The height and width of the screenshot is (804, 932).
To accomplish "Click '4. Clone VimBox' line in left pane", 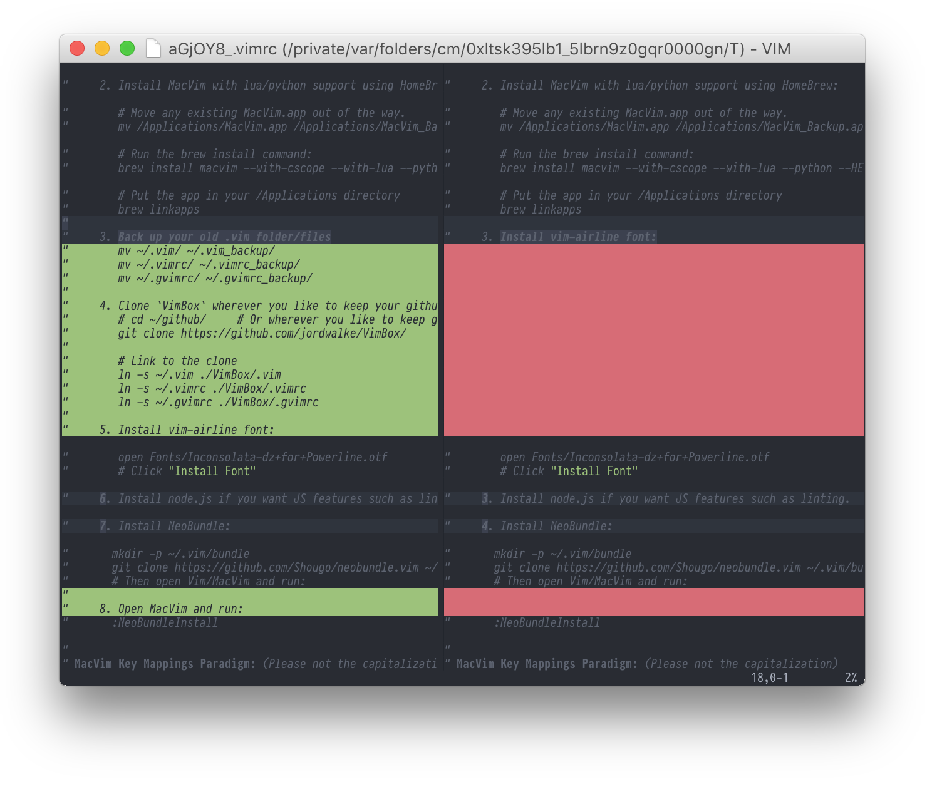I will (268, 306).
